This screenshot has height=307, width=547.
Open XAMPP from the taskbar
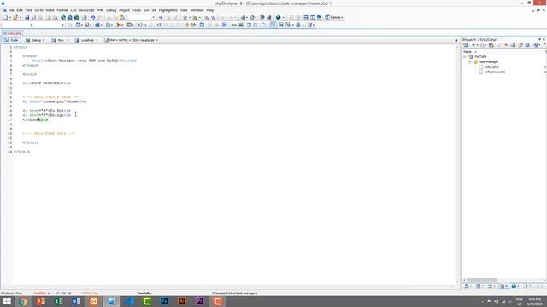click(x=93, y=301)
